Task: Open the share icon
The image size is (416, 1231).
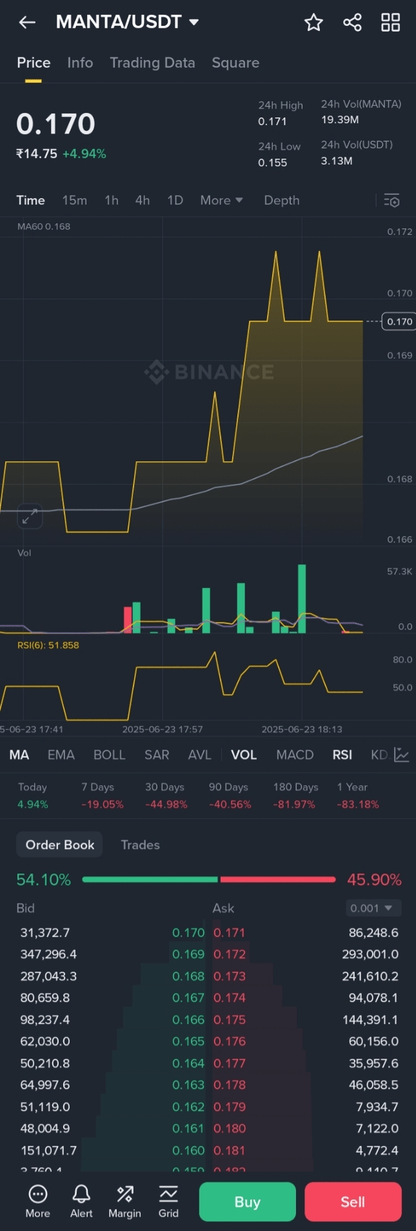Action: tap(352, 23)
